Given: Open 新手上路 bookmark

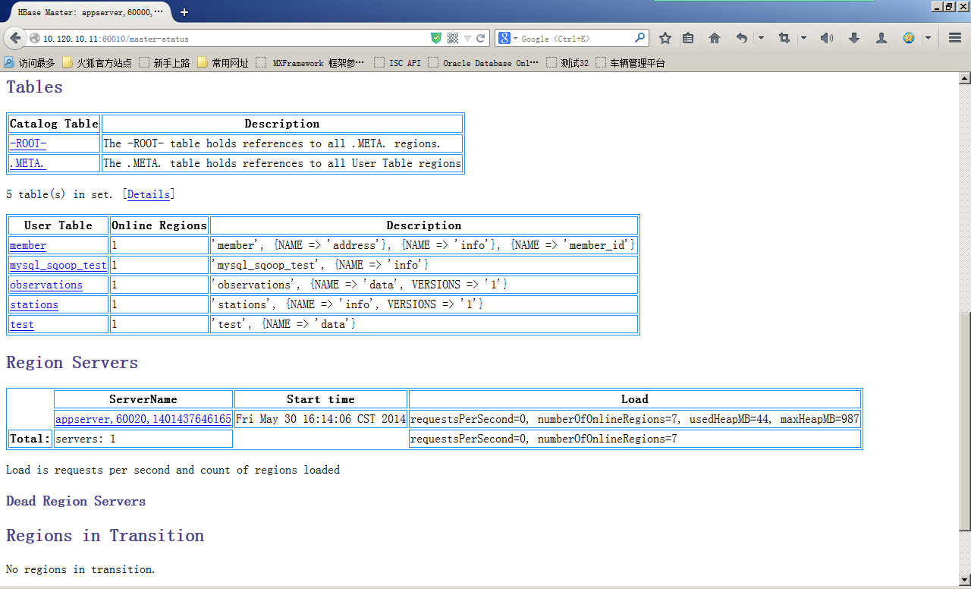Looking at the screenshot, I should (165, 63).
